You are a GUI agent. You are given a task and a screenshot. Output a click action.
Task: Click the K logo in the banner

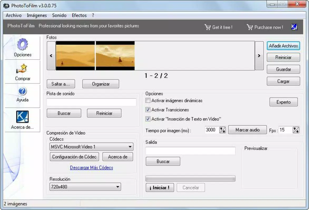[x=294, y=27]
